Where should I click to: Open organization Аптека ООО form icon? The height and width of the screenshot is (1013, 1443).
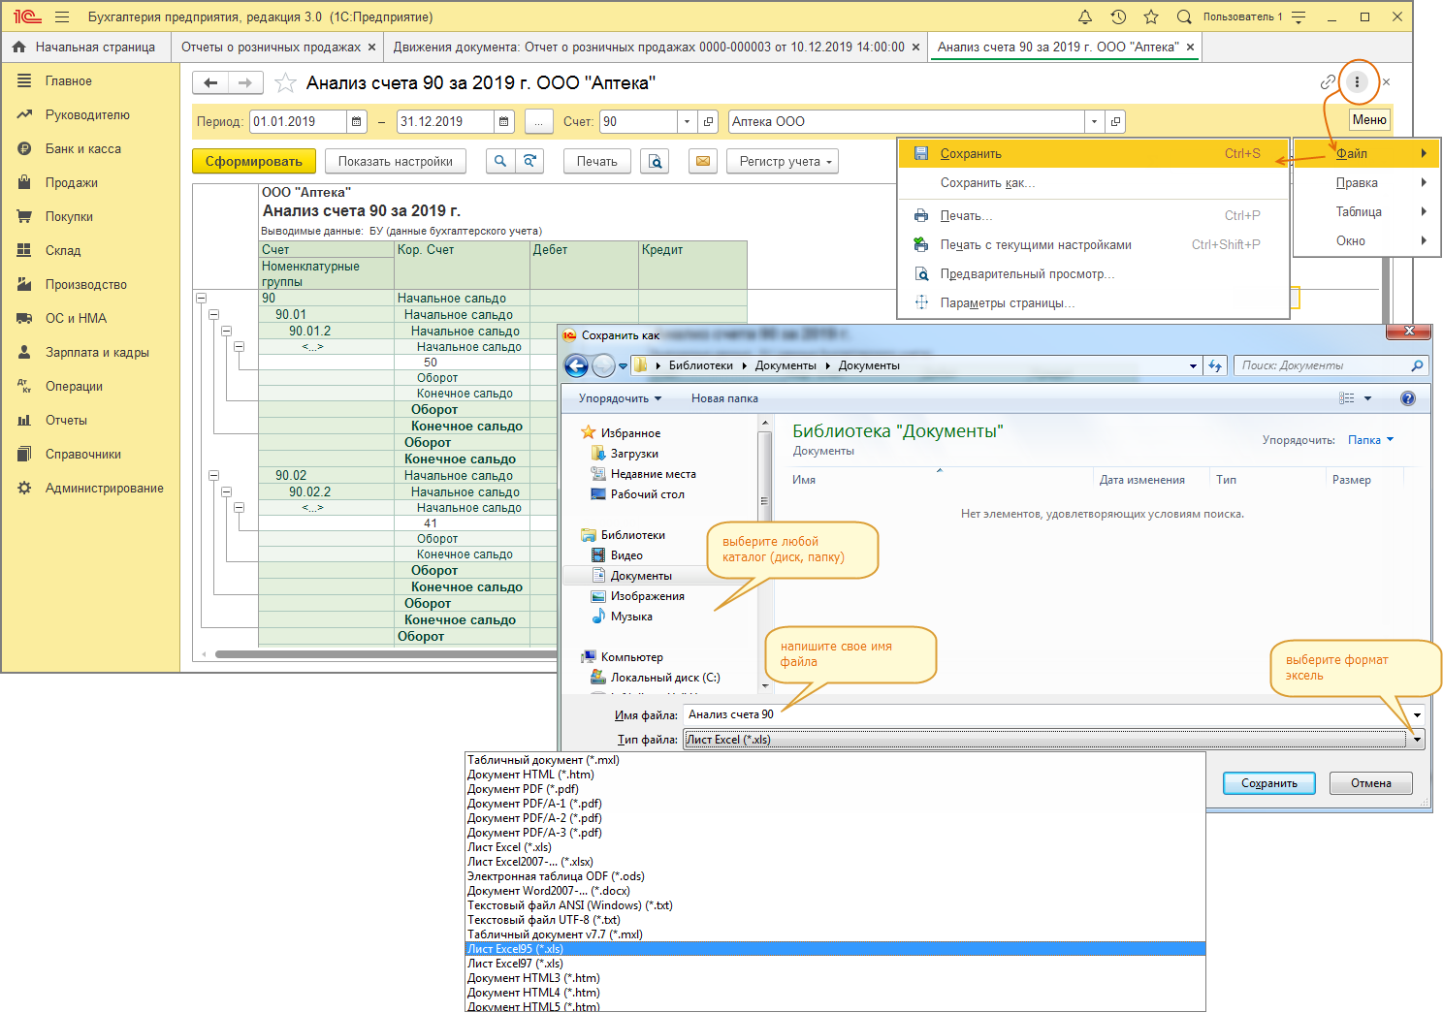(1116, 121)
